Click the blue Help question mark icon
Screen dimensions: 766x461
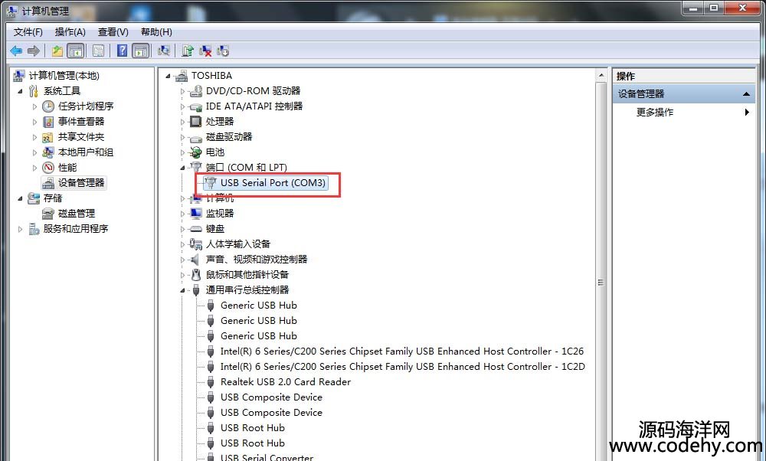122,51
